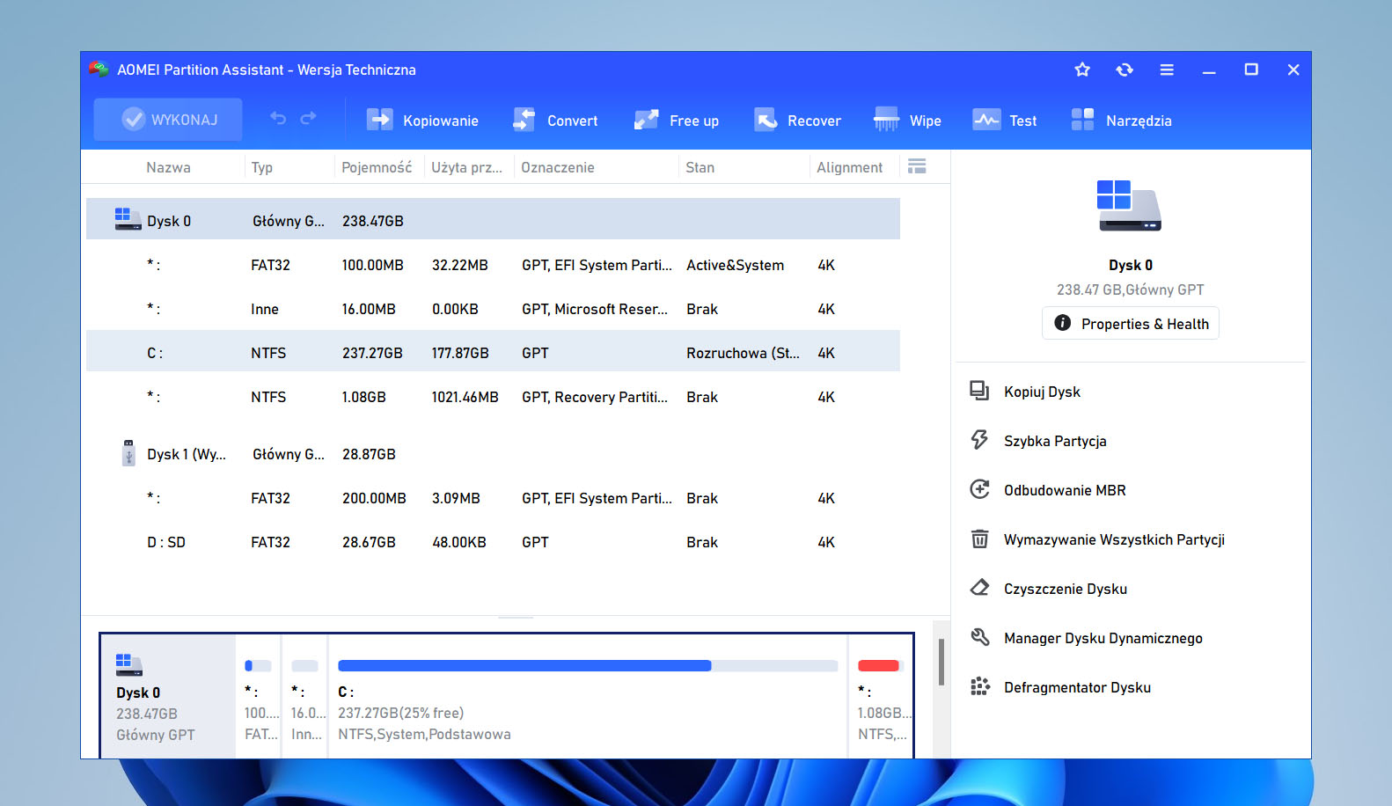
Task: Click the disk map vertical scrollbar
Action: 941,662
